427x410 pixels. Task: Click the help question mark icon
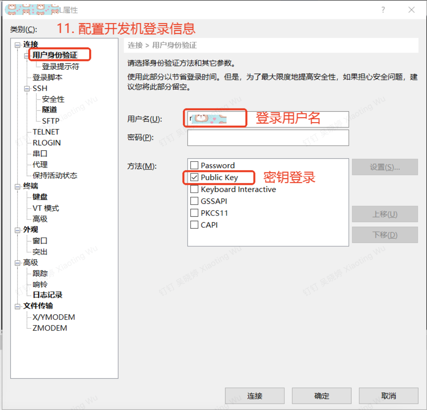[x=383, y=10]
